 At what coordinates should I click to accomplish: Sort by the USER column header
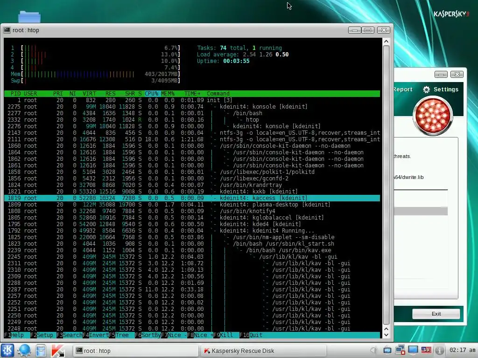[x=30, y=93]
